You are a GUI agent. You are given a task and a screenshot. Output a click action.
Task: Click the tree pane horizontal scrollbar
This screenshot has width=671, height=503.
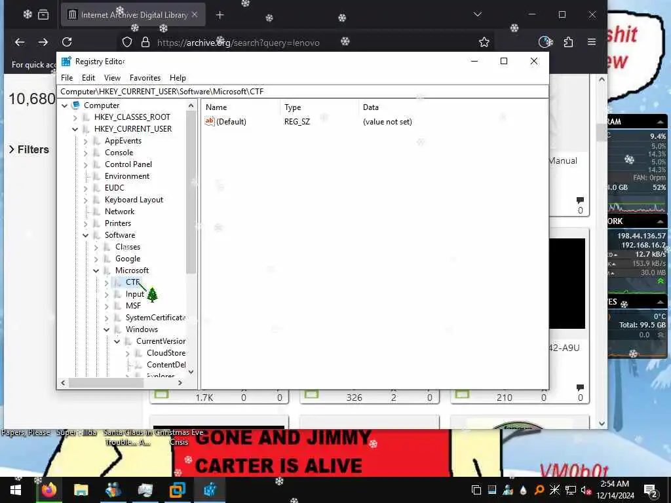pyautogui.click(x=106, y=382)
